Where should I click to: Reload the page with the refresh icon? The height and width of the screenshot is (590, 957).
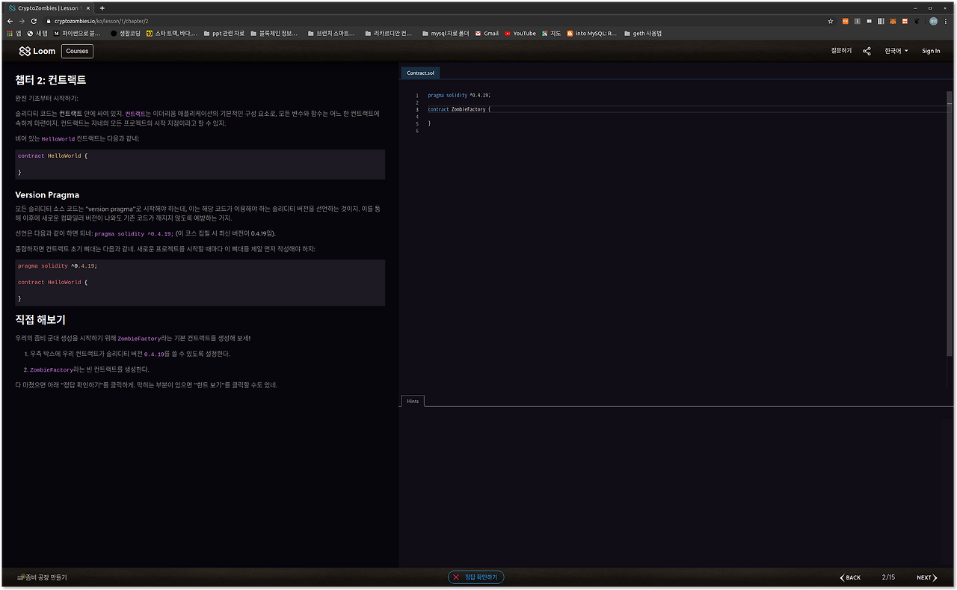tap(33, 21)
